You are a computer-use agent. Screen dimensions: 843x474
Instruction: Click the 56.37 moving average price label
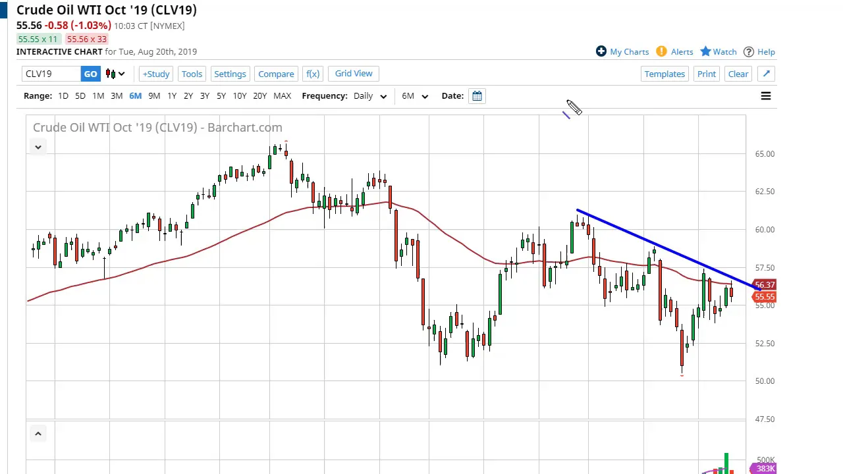point(765,285)
